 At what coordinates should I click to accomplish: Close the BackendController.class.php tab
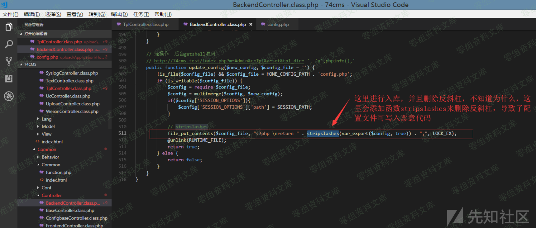tap(251, 24)
